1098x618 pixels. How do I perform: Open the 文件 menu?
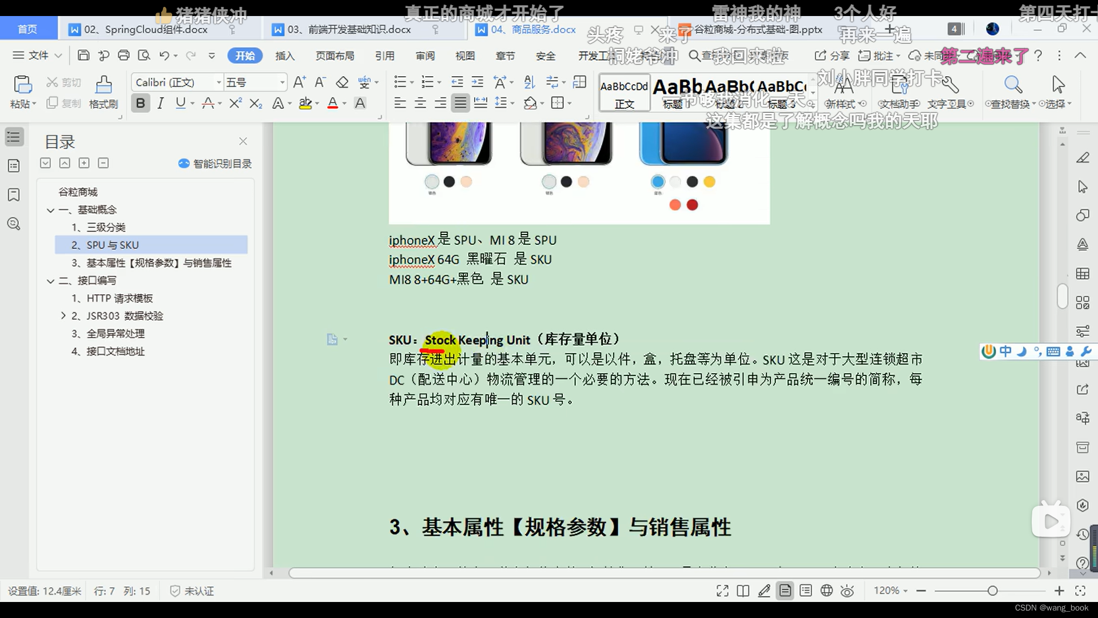coord(38,56)
